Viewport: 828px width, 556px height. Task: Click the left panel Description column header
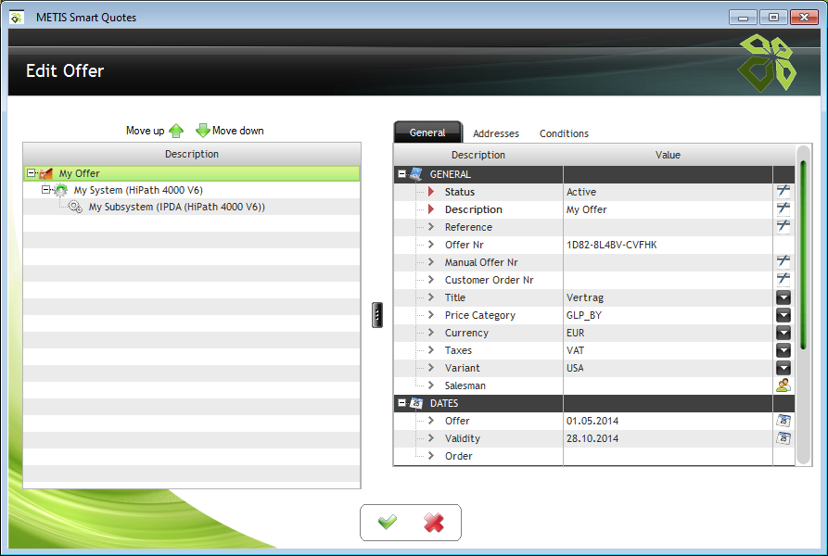(x=192, y=154)
